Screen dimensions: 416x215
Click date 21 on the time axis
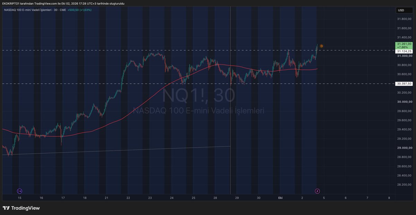tap(106, 198)
